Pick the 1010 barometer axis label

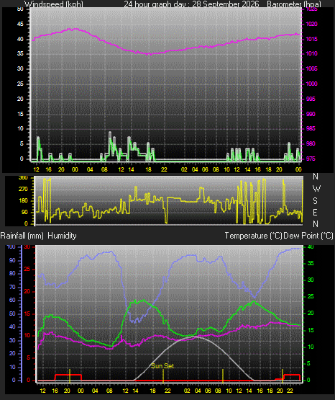coord(311,53)
